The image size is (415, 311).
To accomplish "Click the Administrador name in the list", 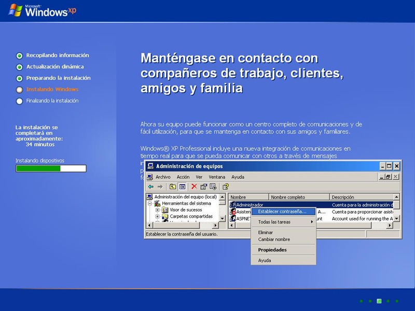I will point(250,205).
